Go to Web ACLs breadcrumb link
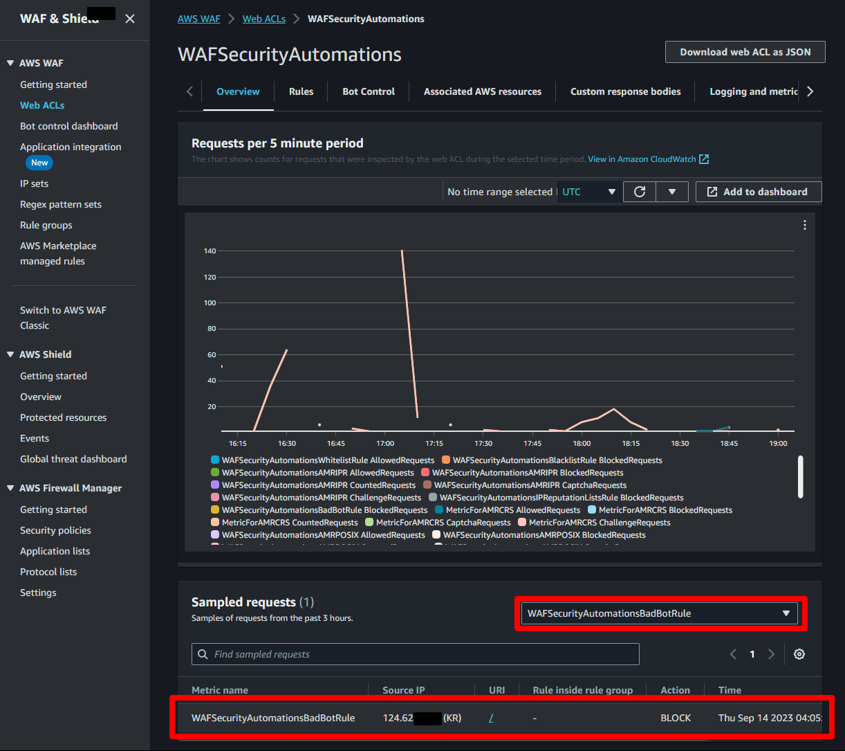This screenshot has width=845, height=751. [x=264, y=19]
